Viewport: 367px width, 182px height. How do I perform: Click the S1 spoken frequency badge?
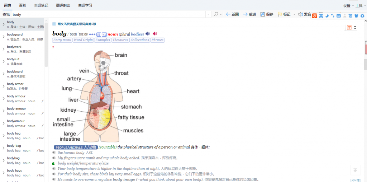pyautogui.click(x=99, y=34)
